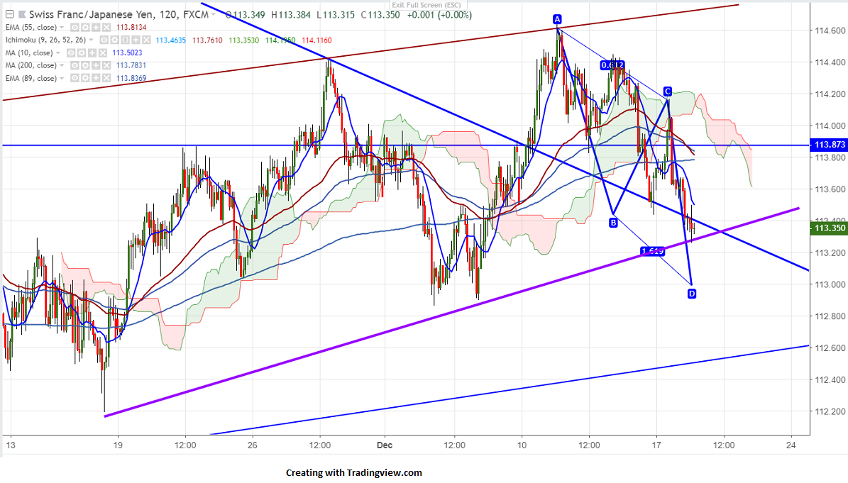This screenshot has height=483, width=848.
Task: Toggle visibility of MA (200, close)
Action: 75,65
